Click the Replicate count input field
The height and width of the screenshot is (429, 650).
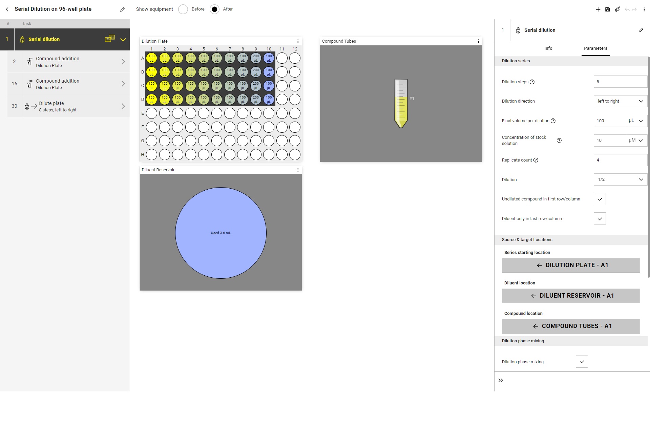click(x=620, y=160)
